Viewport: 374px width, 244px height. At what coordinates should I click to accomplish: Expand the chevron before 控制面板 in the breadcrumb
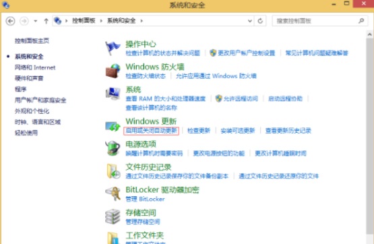67,21
